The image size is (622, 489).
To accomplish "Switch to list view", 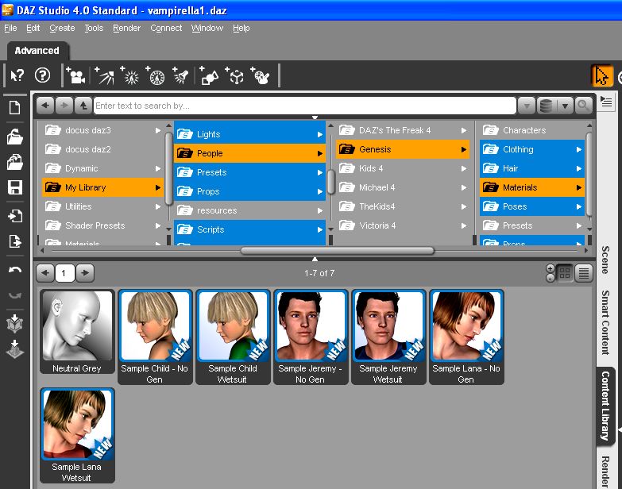I will pyautogui.click(x=584, y=272).
